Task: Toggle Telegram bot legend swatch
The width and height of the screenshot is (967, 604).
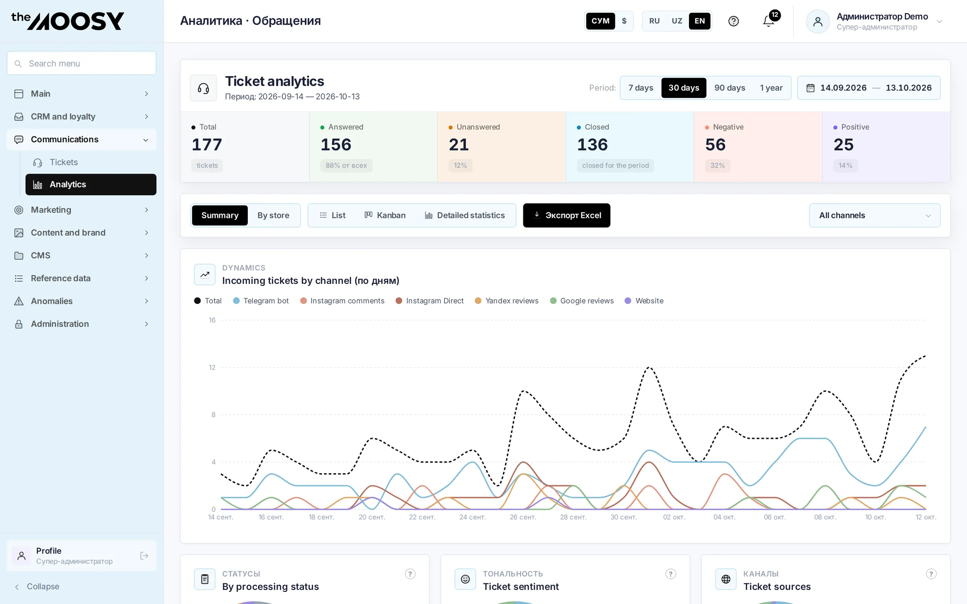Action: 237,301
